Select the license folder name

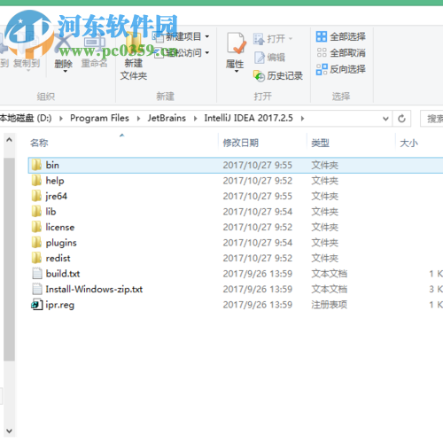tap(60, 227)
